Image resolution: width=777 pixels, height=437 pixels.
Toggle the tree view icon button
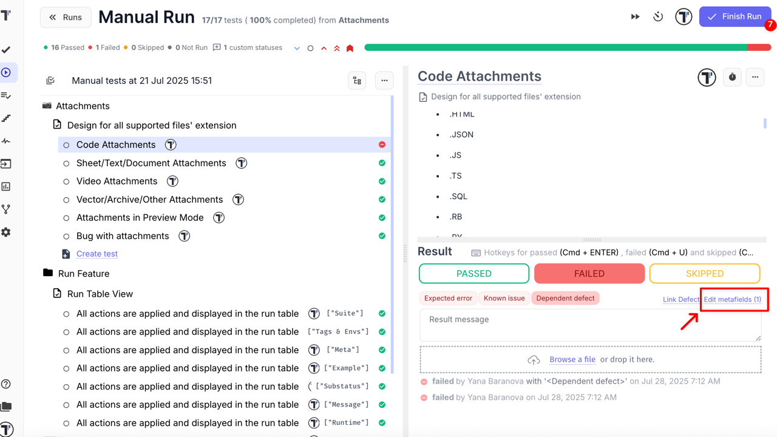coord(357,81)
